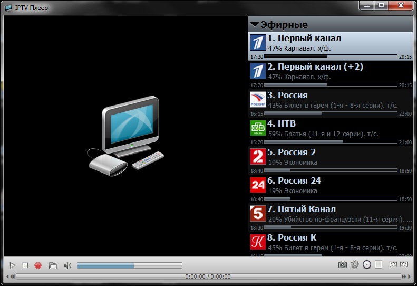Start recording with the red Record button
Image resolution: width=417 pixels, height=286 pixels.
[x=38, y=265]
